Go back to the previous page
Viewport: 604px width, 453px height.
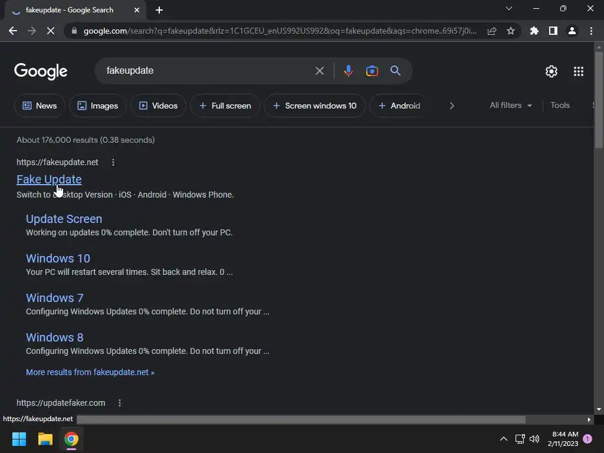coord(13,31)
